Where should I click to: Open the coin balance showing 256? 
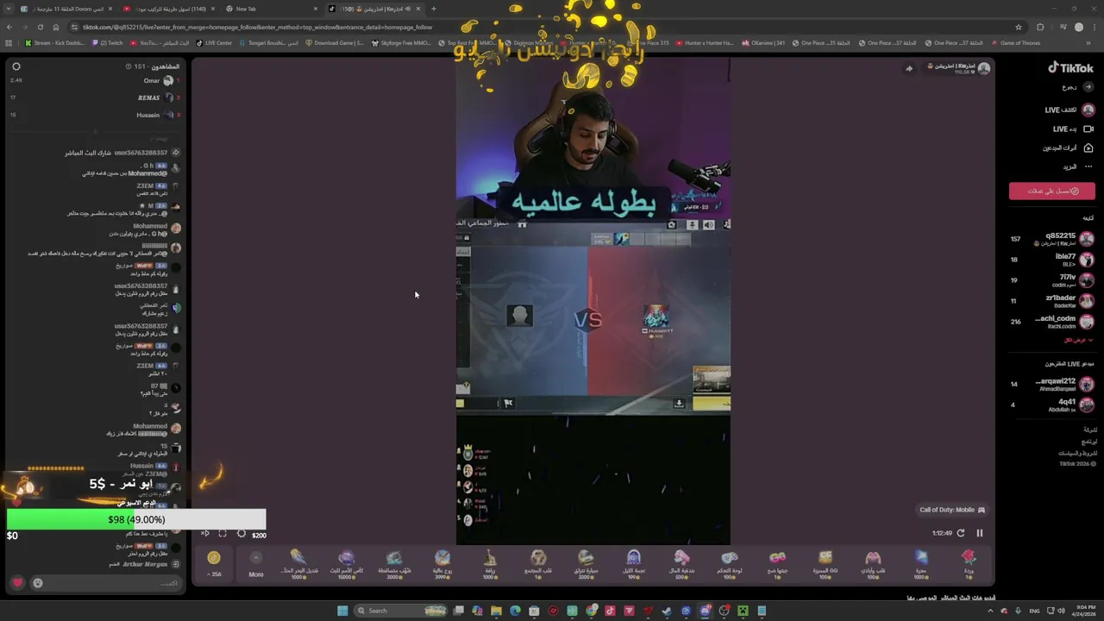[x=214, y=563]
